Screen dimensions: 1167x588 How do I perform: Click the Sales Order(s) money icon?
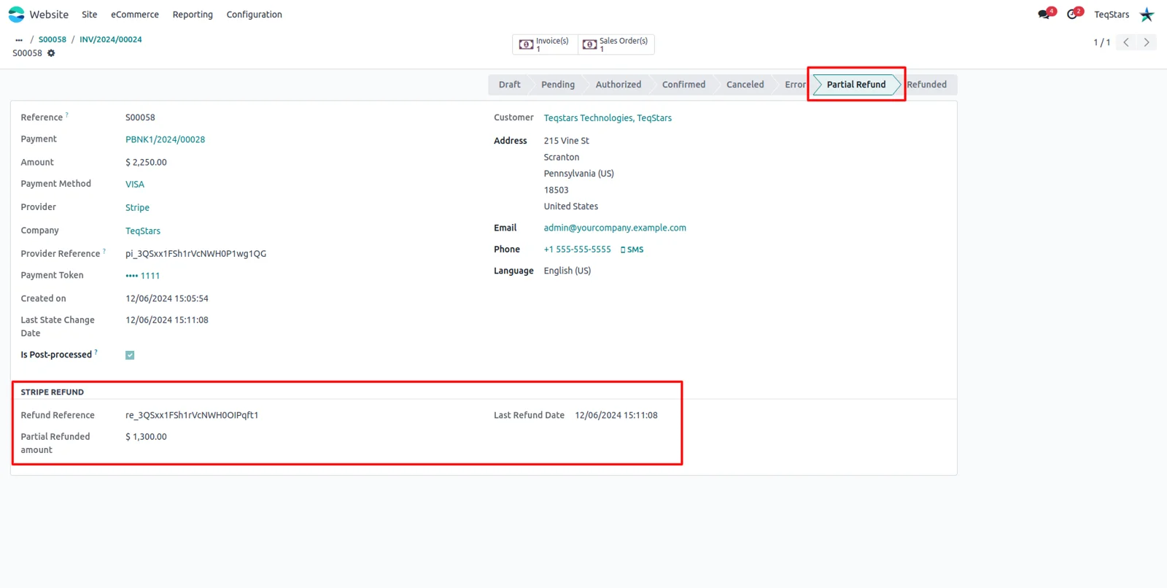tap(589, 45)
